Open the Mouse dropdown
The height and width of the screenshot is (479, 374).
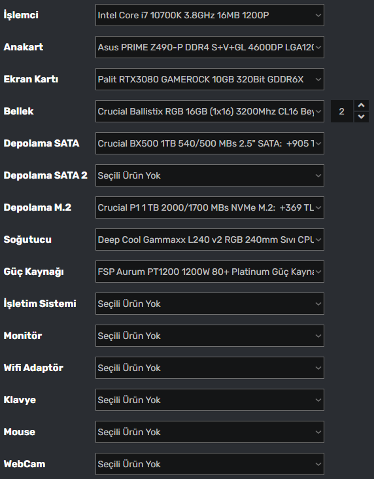(x=210, y=433)
